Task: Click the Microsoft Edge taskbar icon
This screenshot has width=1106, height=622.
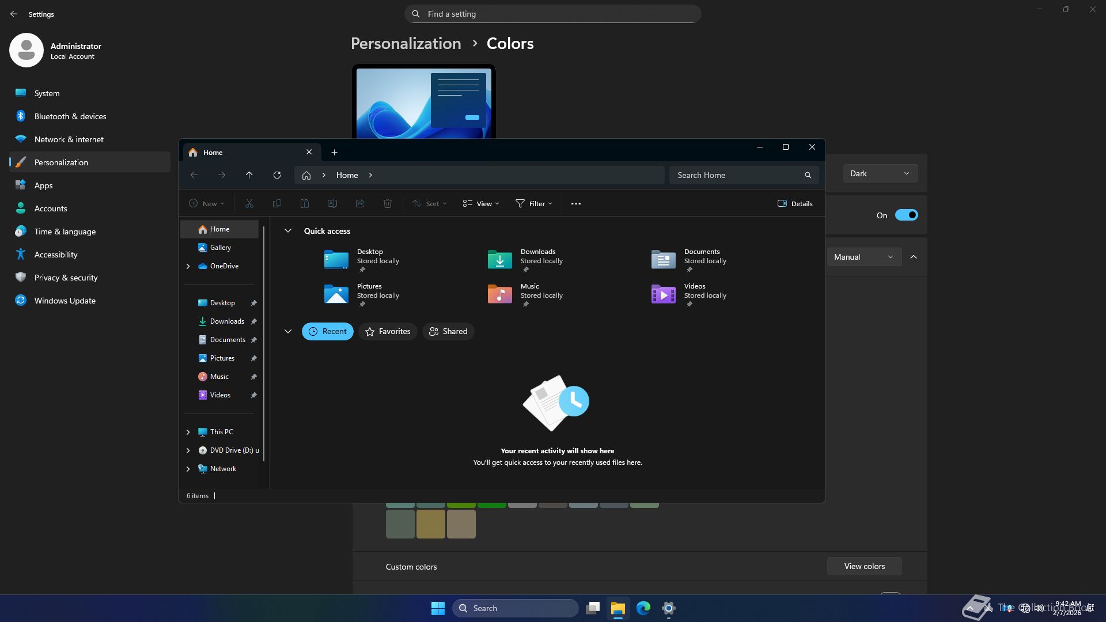Action: tap(643, 608)
